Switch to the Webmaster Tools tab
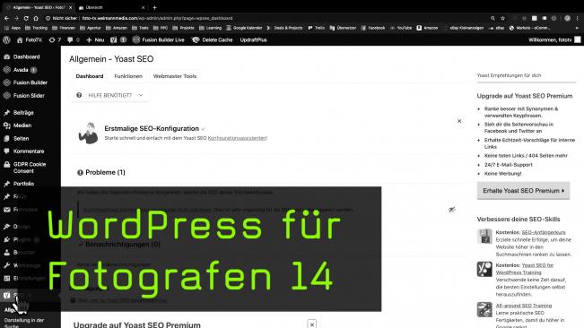 pyautogui.click(x=175, y=76)
